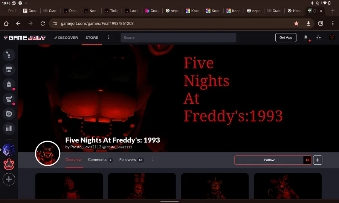Viewport: 339px width, 203px height.
Task: Open the game library icon in sidebar
Action: coord(9,128)
